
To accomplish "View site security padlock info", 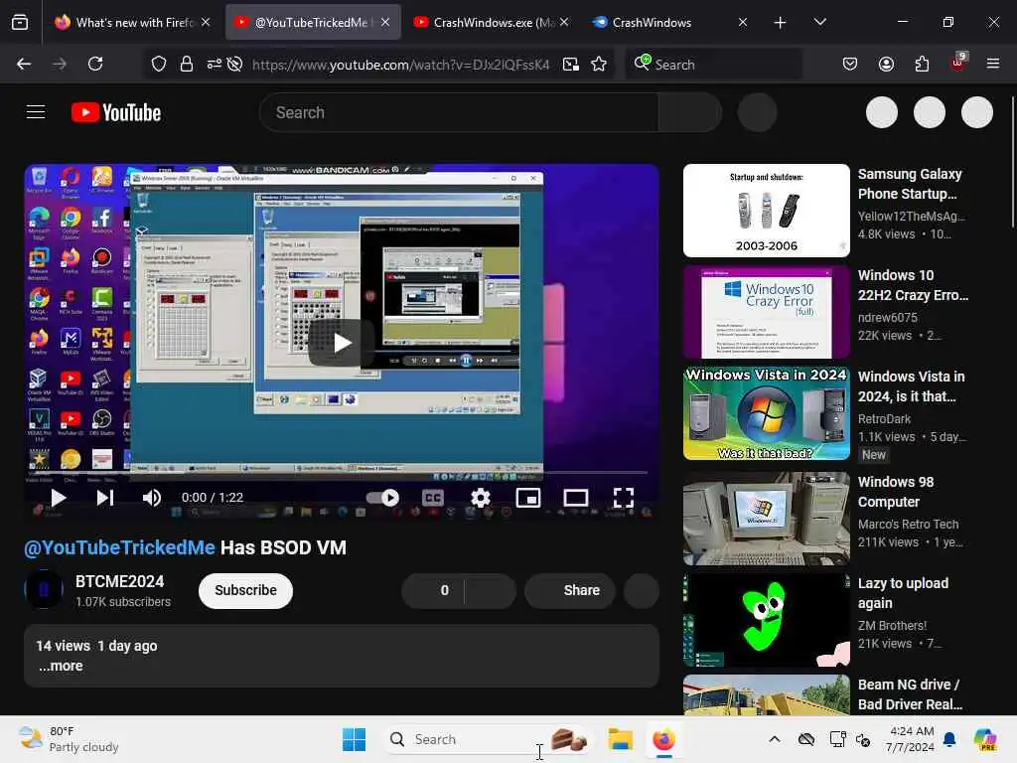I will tap(186, 64).
